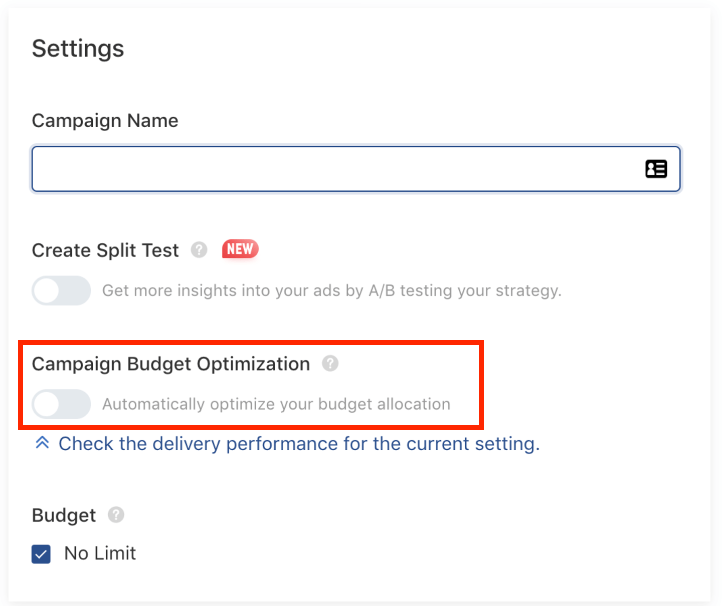Viewport: 722px width, 606px height.
Task: Click the Campaign Name label
Action: click(105, 121)
